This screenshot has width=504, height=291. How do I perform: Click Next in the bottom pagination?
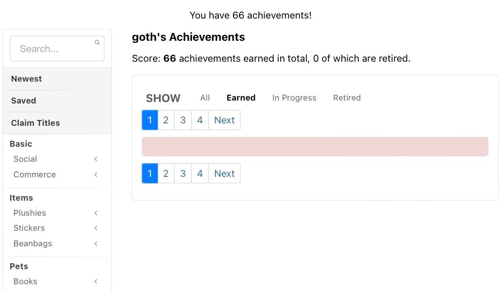pos(224,173)
